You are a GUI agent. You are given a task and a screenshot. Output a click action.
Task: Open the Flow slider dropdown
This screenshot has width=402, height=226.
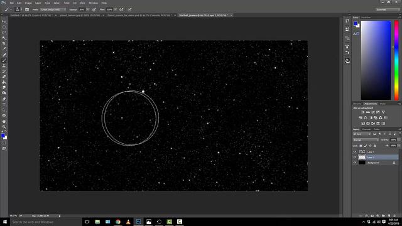(x=116, y=9)
